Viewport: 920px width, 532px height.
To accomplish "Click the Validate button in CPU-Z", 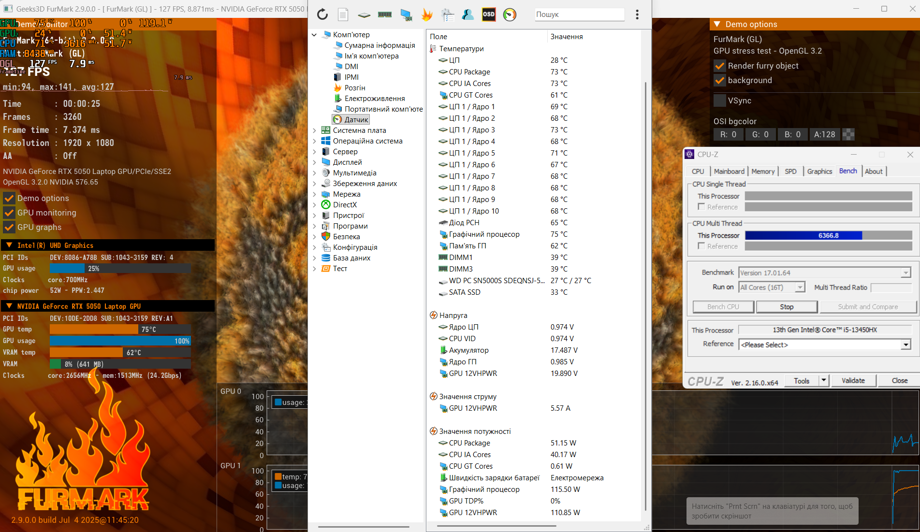I will click(853, 381).
